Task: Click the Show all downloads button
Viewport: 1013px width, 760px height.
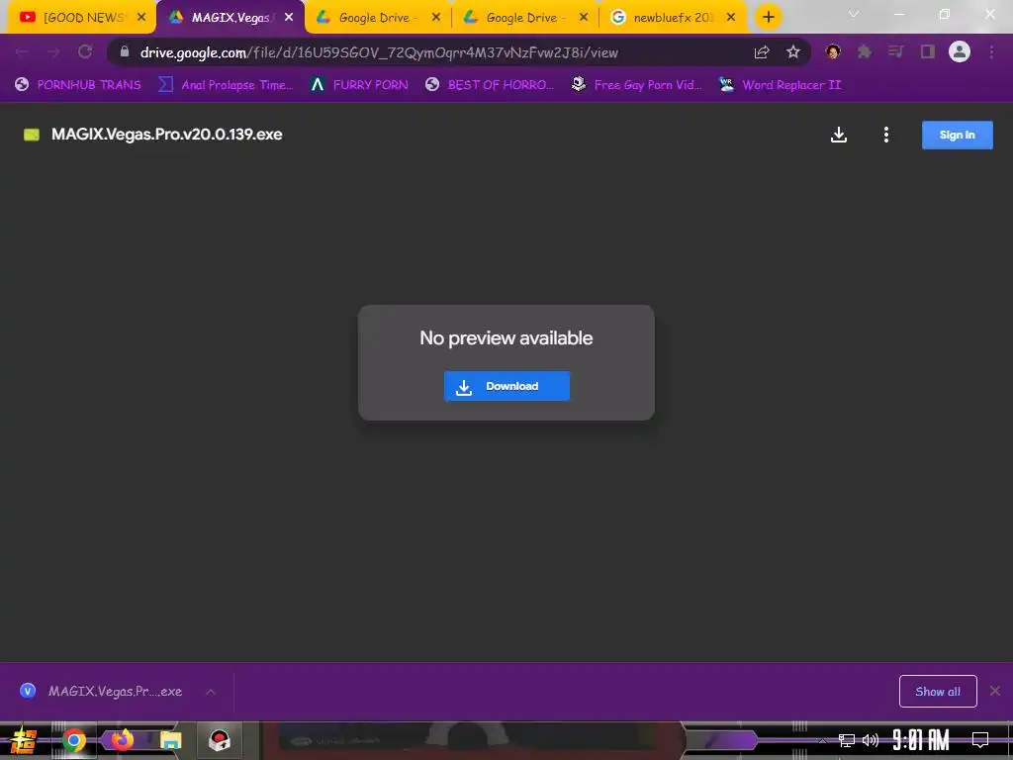Action: [x=938, y=692]
